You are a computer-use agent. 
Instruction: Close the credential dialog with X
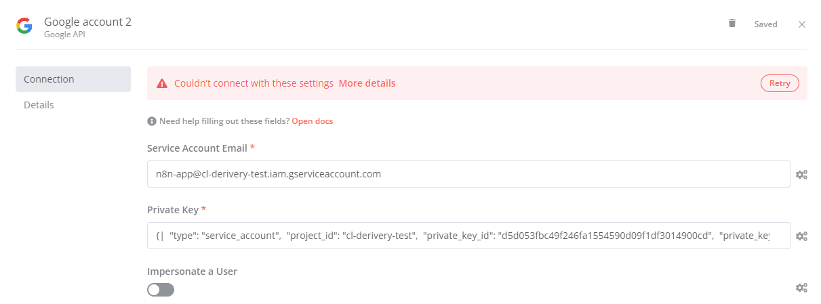pyautogui.click(x=802, y=24)
